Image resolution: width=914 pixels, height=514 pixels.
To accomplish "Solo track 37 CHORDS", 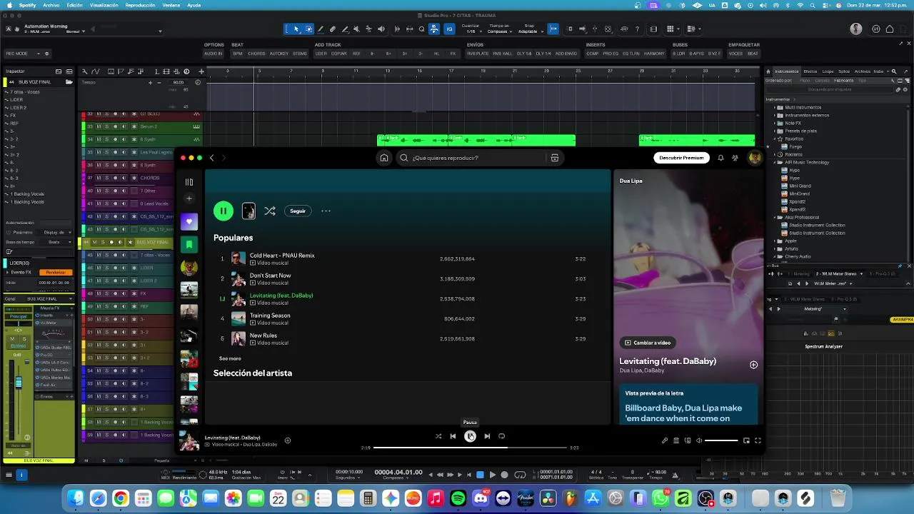I will (x=106, y=178).
